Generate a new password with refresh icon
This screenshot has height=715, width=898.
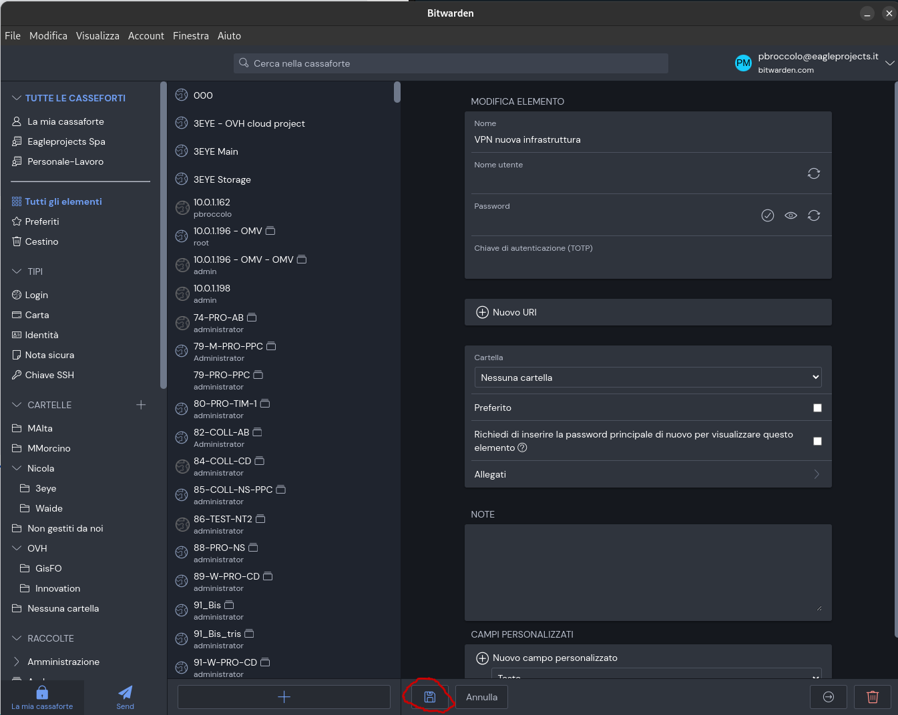(813, 215)
